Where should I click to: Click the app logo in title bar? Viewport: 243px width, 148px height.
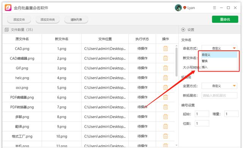[x=8, y=8]
